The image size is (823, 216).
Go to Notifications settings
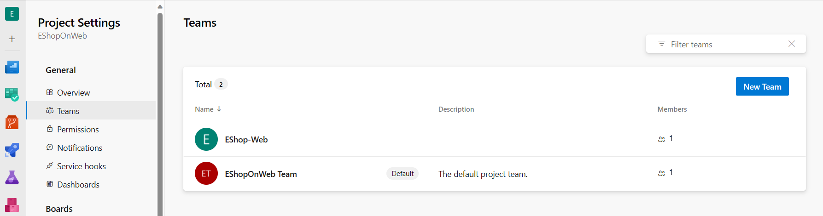(x=80, y=148)
